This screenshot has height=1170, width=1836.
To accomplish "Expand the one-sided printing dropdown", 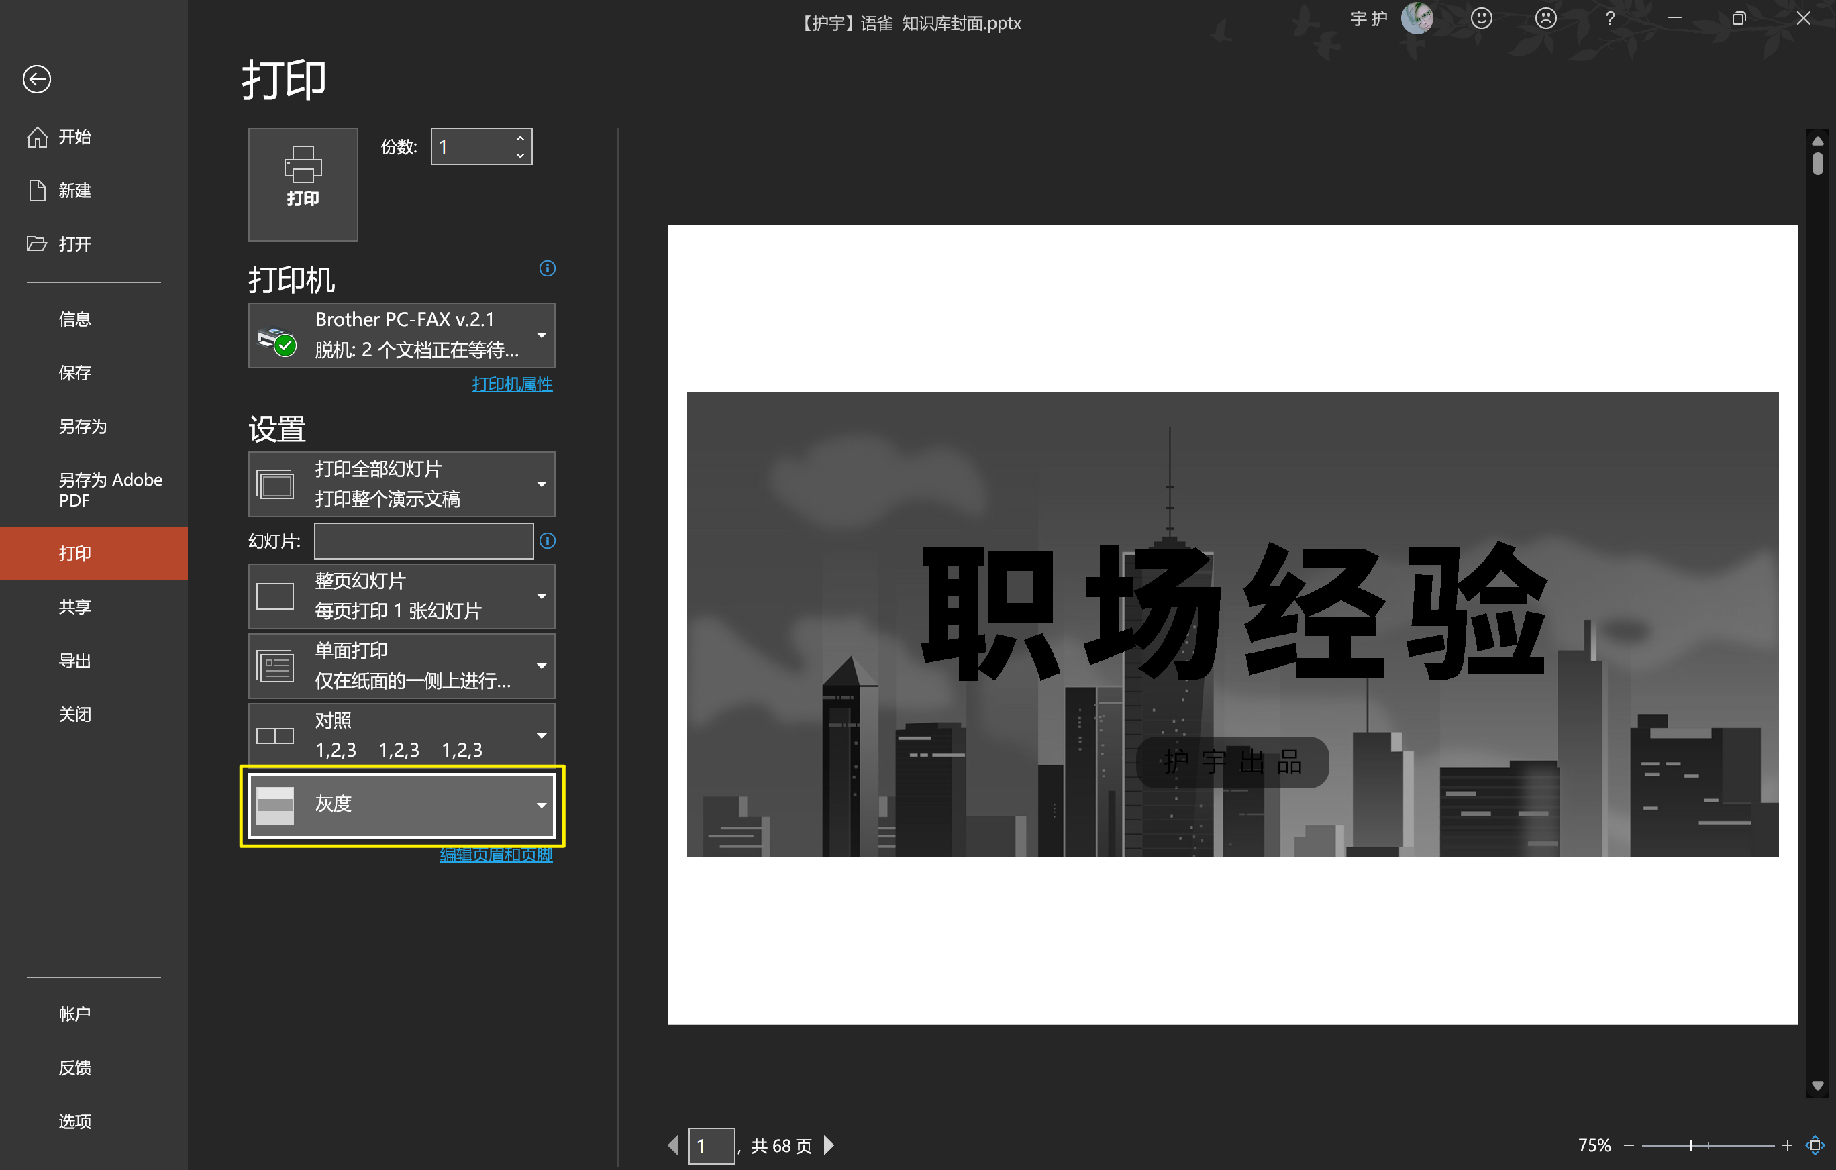I will pos(402,666).
